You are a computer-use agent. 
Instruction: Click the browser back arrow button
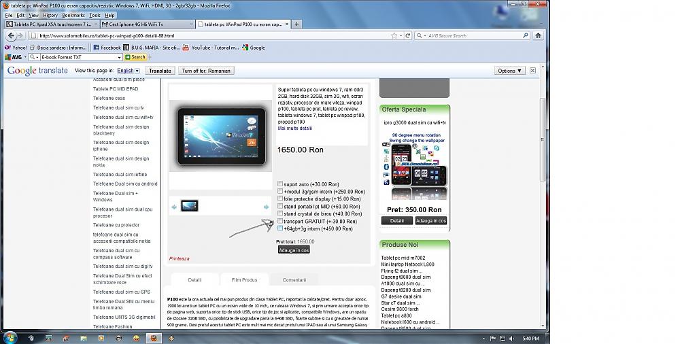[x=11, y=35]
